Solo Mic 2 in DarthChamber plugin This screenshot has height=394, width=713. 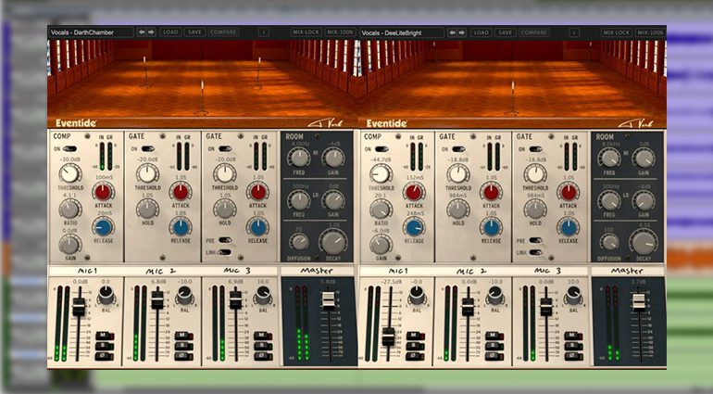(183, 346)
